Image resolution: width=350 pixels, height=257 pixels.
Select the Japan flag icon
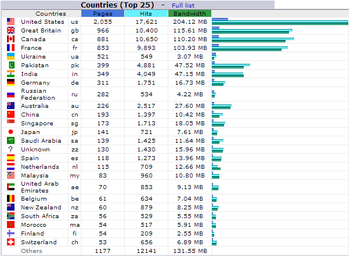point(10,132)
